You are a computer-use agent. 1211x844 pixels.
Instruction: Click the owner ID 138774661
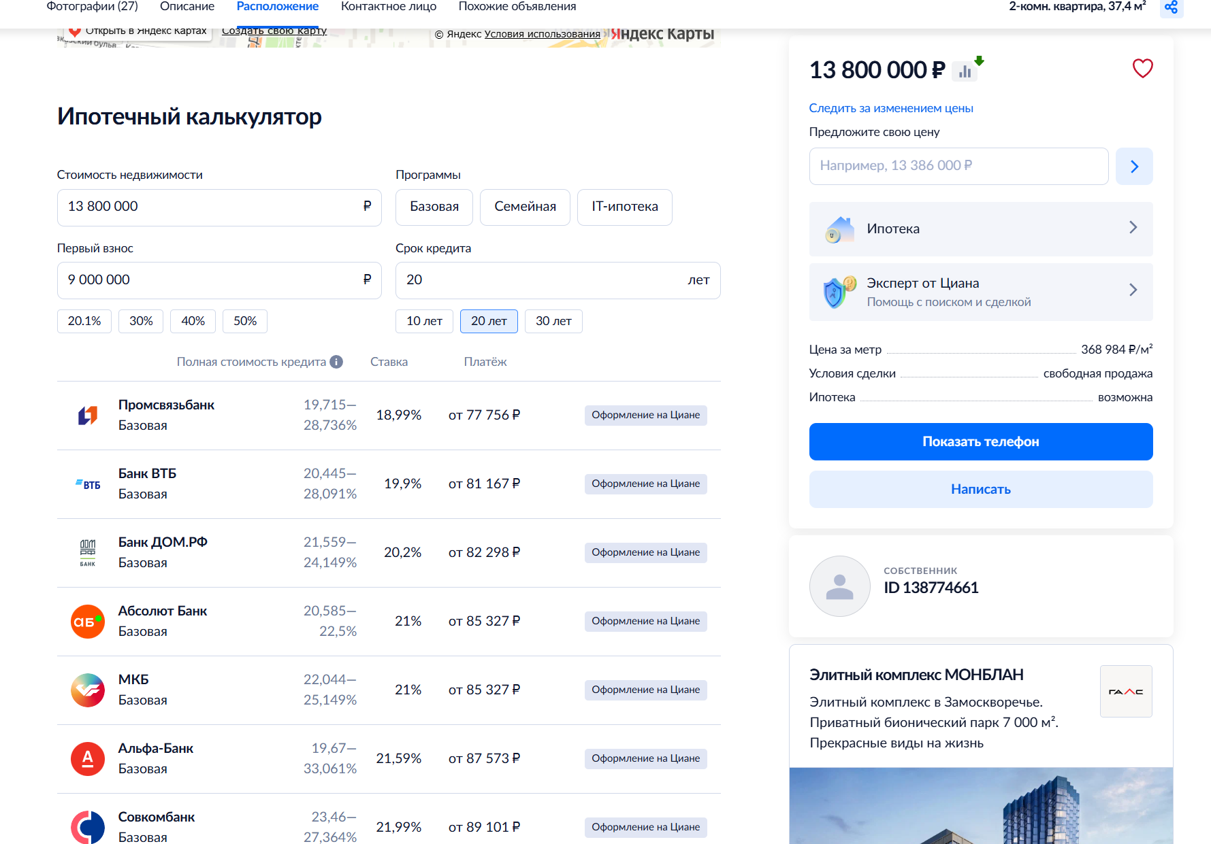pyautogui.click(x=931, y=588)
